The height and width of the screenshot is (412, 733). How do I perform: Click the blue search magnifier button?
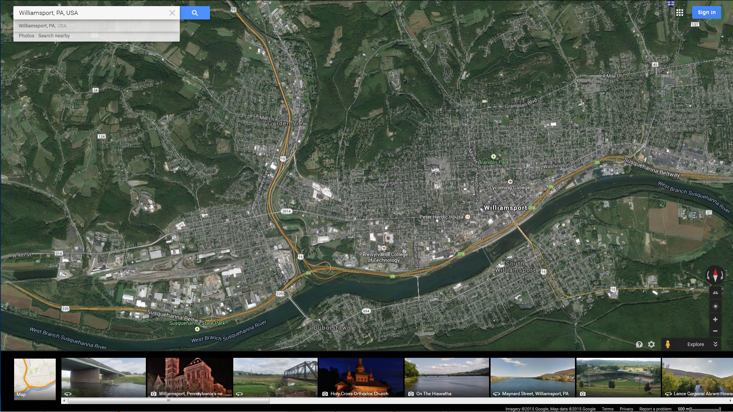tap(195, 13)
